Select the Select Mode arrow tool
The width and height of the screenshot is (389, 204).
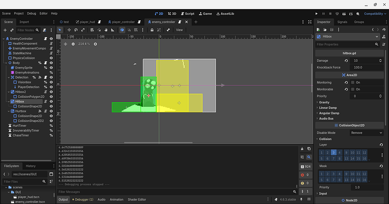click(x=60, y=30)
